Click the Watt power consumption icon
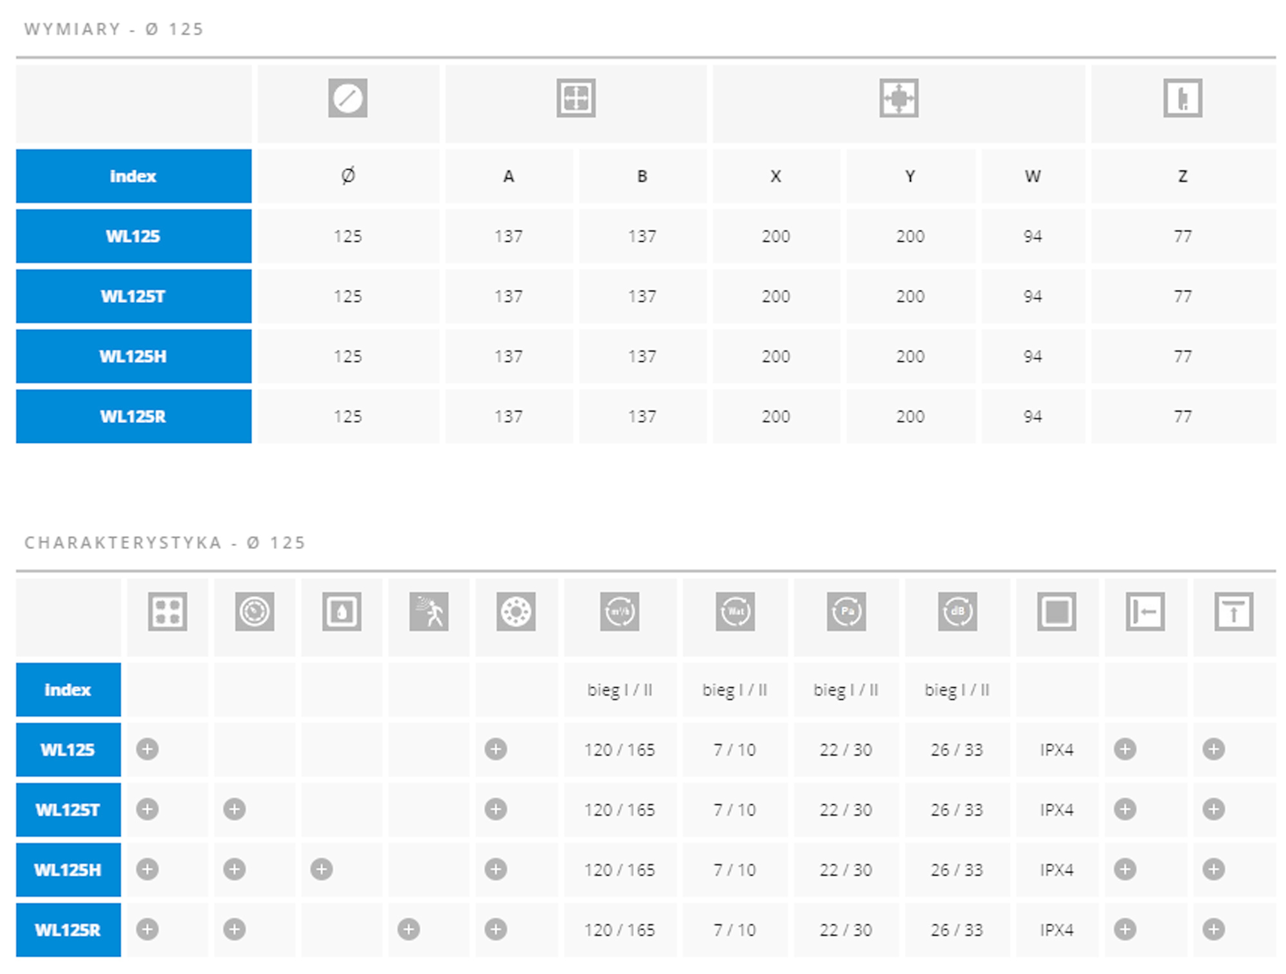1286x974 pixels. pyautogui.click(x=735, y=611)
